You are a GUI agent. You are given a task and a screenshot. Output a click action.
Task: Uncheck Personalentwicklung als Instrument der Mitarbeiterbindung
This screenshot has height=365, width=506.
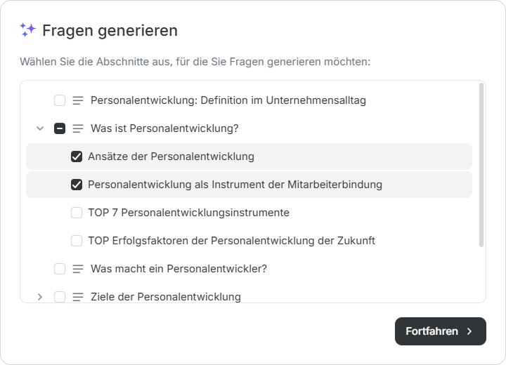click(x=77, y=185)
